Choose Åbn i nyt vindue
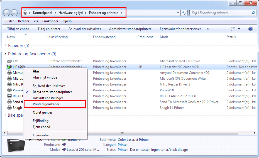The image size is (259, 158). 55,77
